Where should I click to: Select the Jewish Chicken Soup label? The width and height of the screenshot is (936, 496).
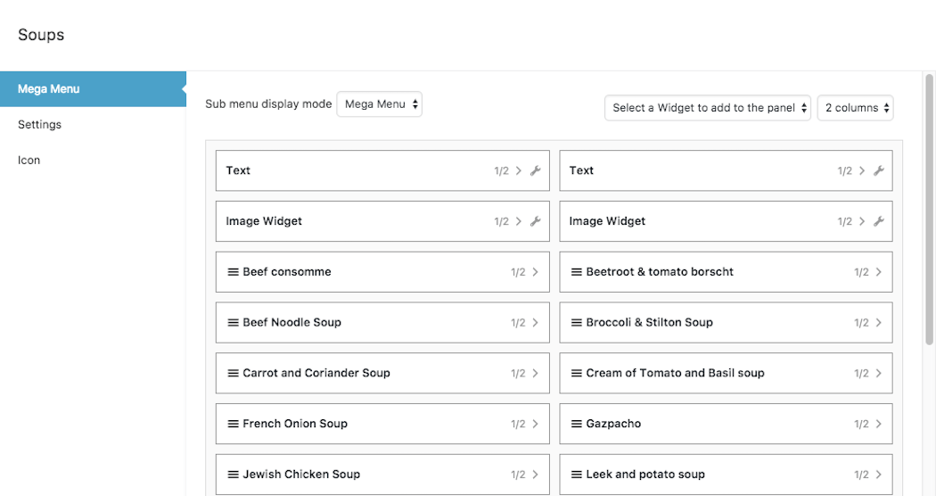point(301,475)
